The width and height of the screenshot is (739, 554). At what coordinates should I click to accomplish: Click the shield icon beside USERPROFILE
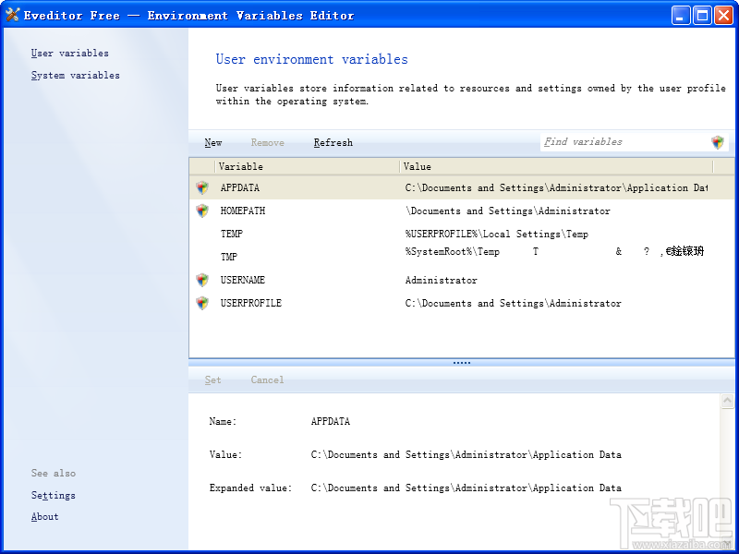point(202,303)
